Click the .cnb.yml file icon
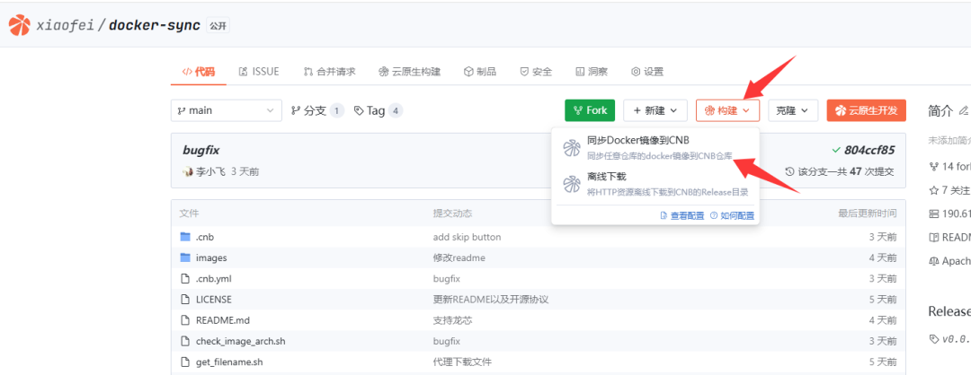Screen dimensions: 971x375 [184, 279]
